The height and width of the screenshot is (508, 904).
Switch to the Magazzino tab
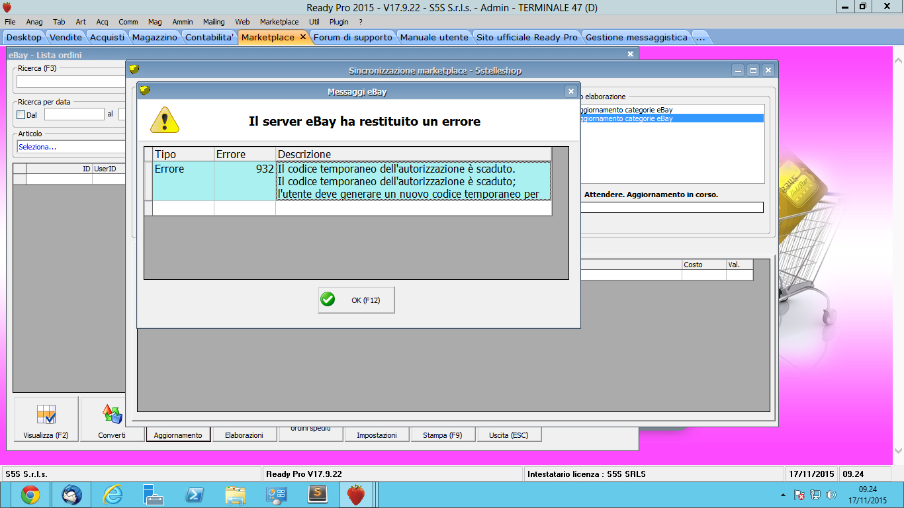click(x=155, y=38)
